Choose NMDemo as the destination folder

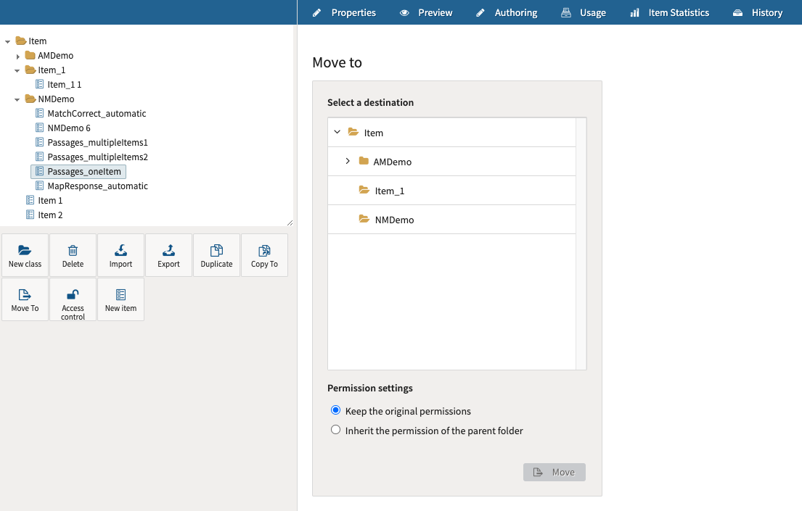[x=394, y=220]
